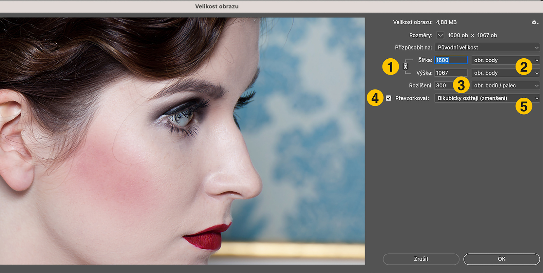
Task: Click the yellow number 1 marker
Action: tap(390, 66)
